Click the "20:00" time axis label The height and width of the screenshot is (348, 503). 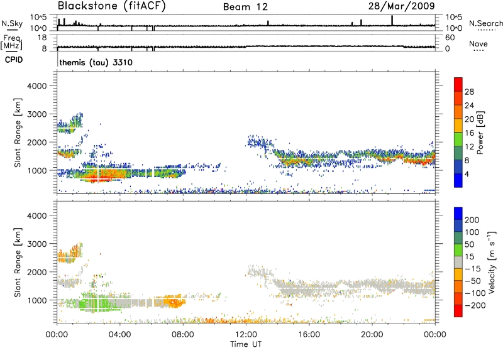pyautogui.click(x=372, y=335)
